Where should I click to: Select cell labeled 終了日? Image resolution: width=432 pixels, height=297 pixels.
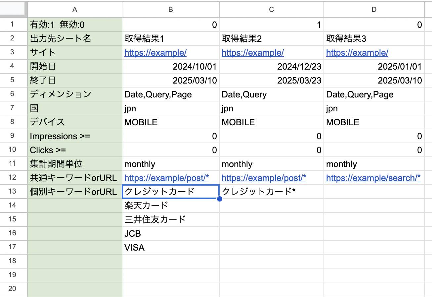click(x=75, y=80)
